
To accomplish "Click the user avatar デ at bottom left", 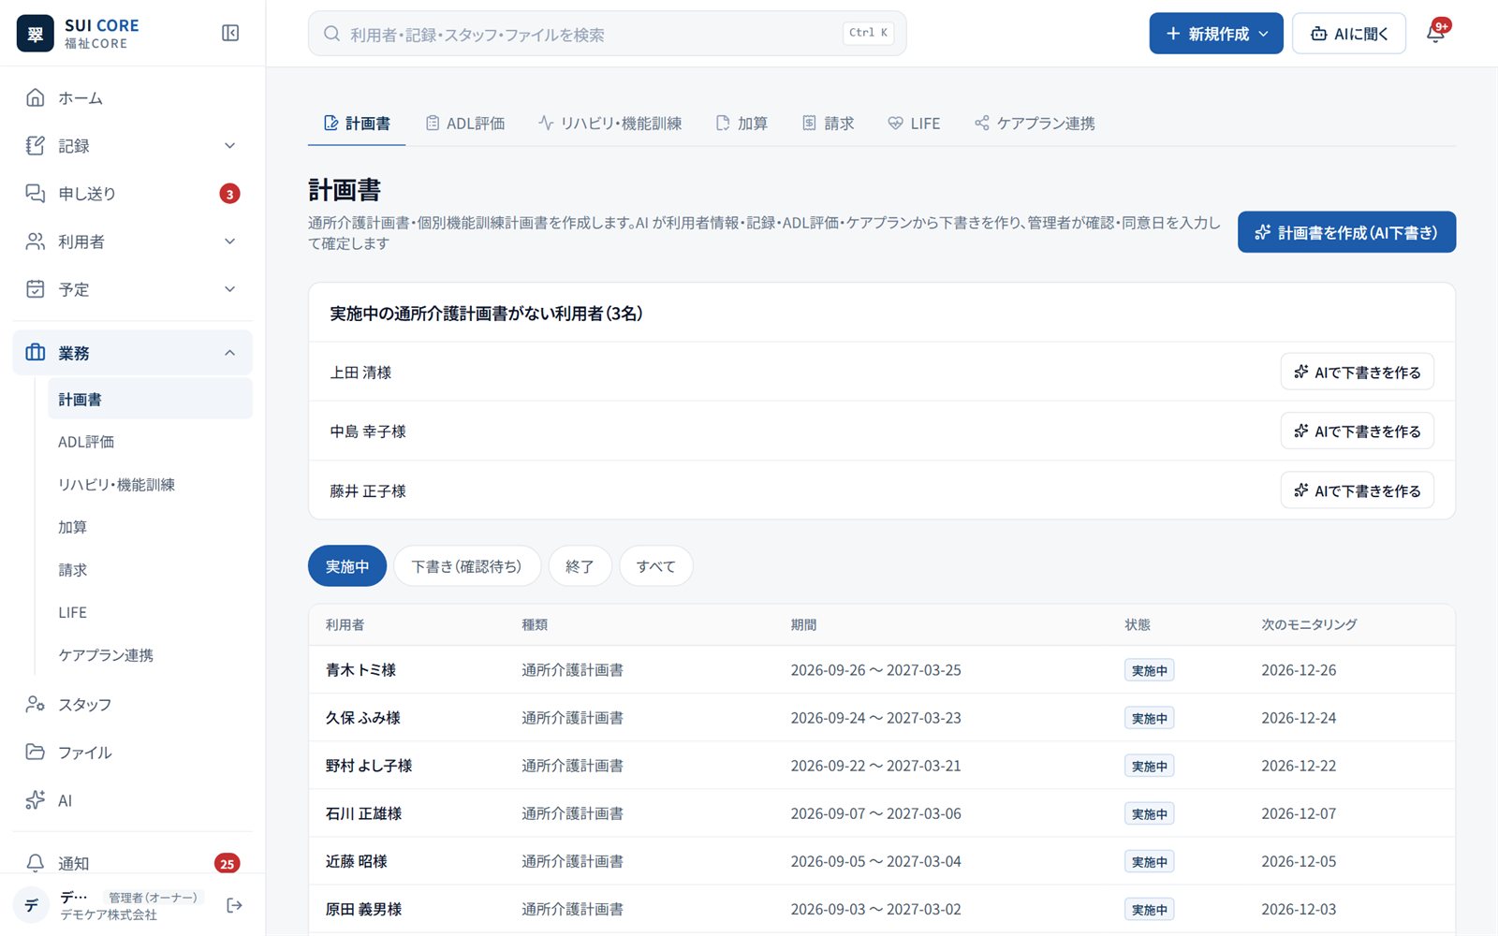I will click(x=31, y=905).
